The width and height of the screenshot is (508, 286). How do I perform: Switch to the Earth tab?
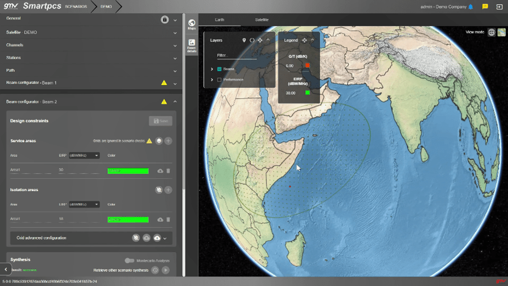pos(219,20)
